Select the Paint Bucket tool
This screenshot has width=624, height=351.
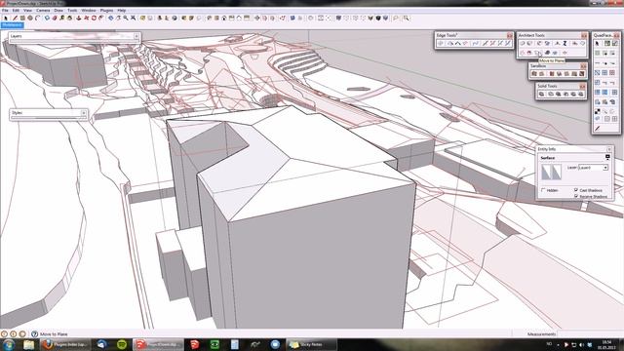point(69,18)
